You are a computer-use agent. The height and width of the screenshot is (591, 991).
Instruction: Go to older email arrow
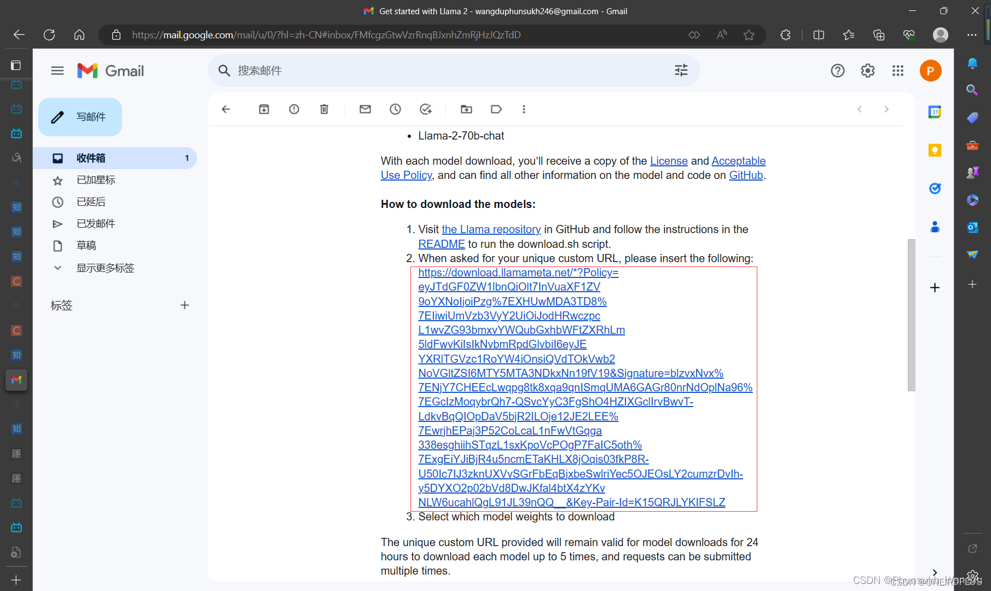886,109
